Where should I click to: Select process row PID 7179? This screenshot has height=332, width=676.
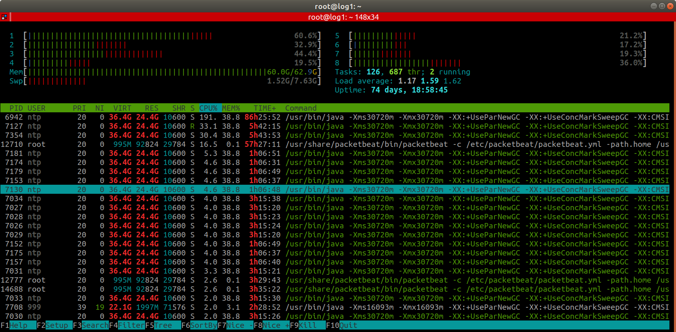point(335,172)
